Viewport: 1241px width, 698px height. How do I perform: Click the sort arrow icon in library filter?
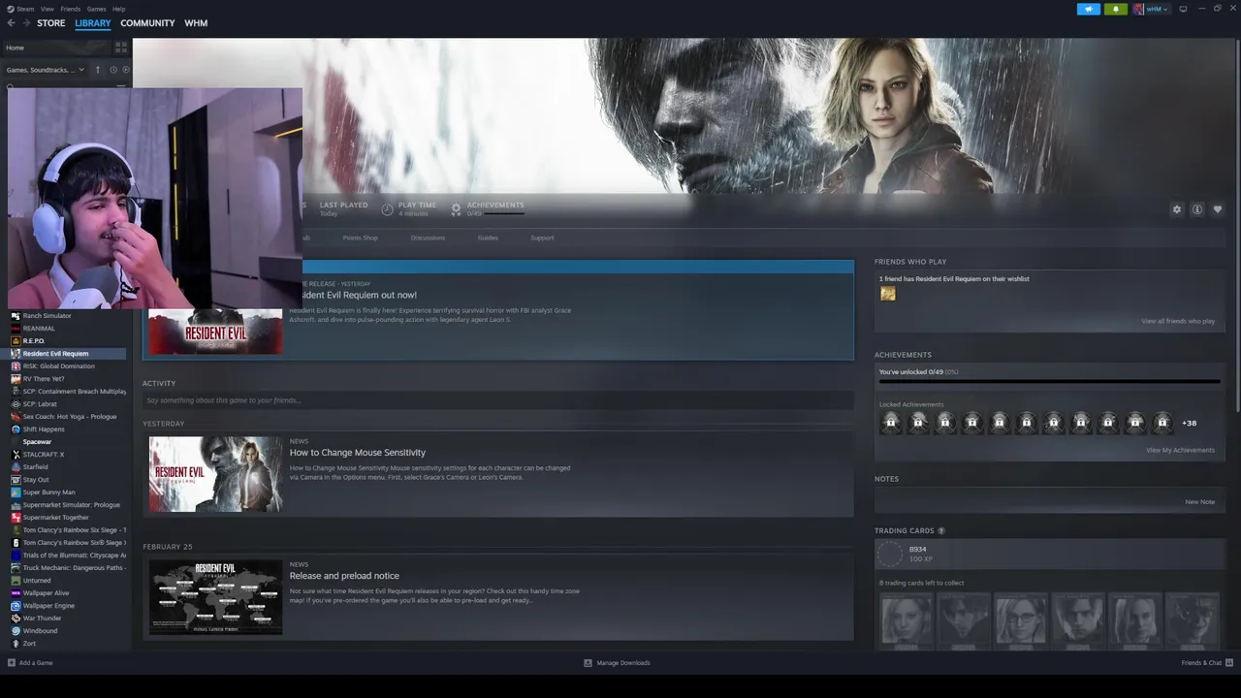click(x=97, y=70)
